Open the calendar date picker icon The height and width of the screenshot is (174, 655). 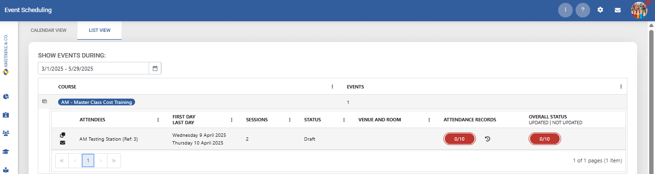pyautogui.click(x=155, y=69)
